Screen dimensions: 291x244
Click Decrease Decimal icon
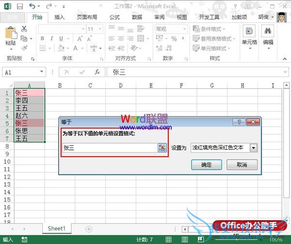(x=168, y=48)
